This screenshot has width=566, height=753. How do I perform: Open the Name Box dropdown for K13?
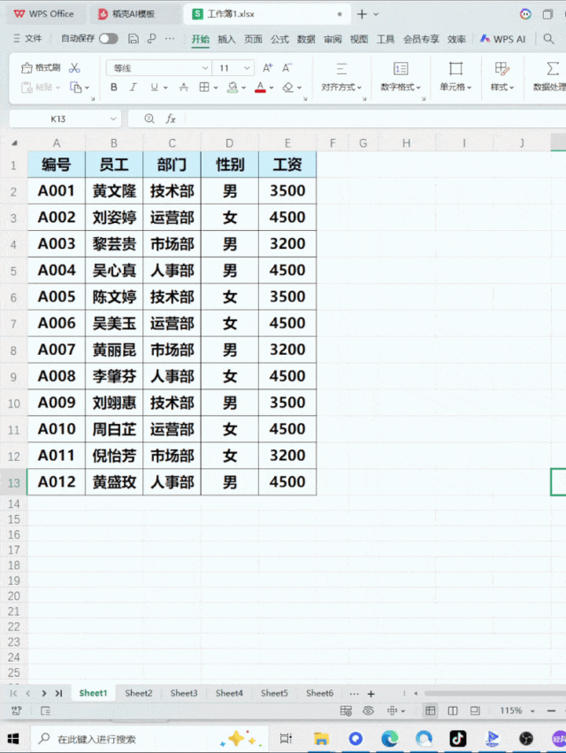pyautogui.click(x=113, y=119)
